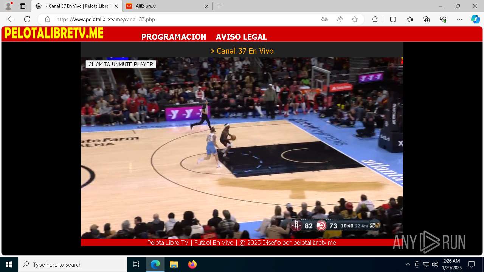Open a new browser tab
The image size is (484, 272).
click(x=219, y=6)
